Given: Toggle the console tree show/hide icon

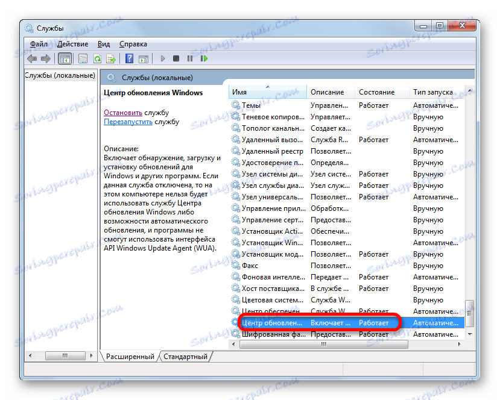Looking at the screenshot, I should (x=65, y=58).
